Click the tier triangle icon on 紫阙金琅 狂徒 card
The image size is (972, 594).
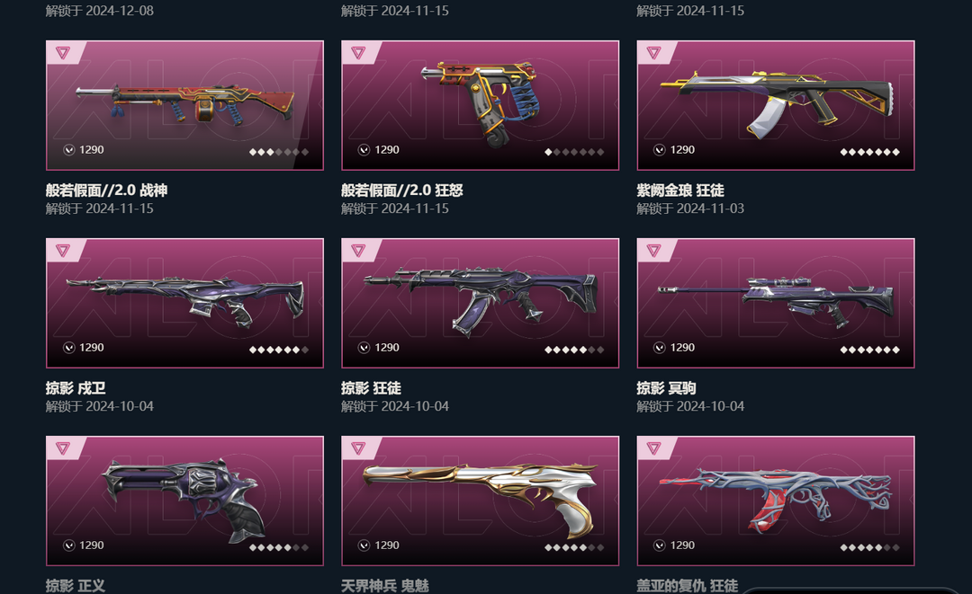pyautogui.click(x=653, y=53)
